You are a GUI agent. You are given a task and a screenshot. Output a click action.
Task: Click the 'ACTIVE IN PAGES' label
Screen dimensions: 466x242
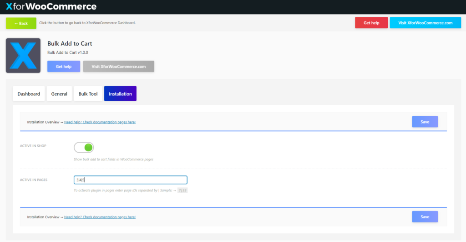34,180
